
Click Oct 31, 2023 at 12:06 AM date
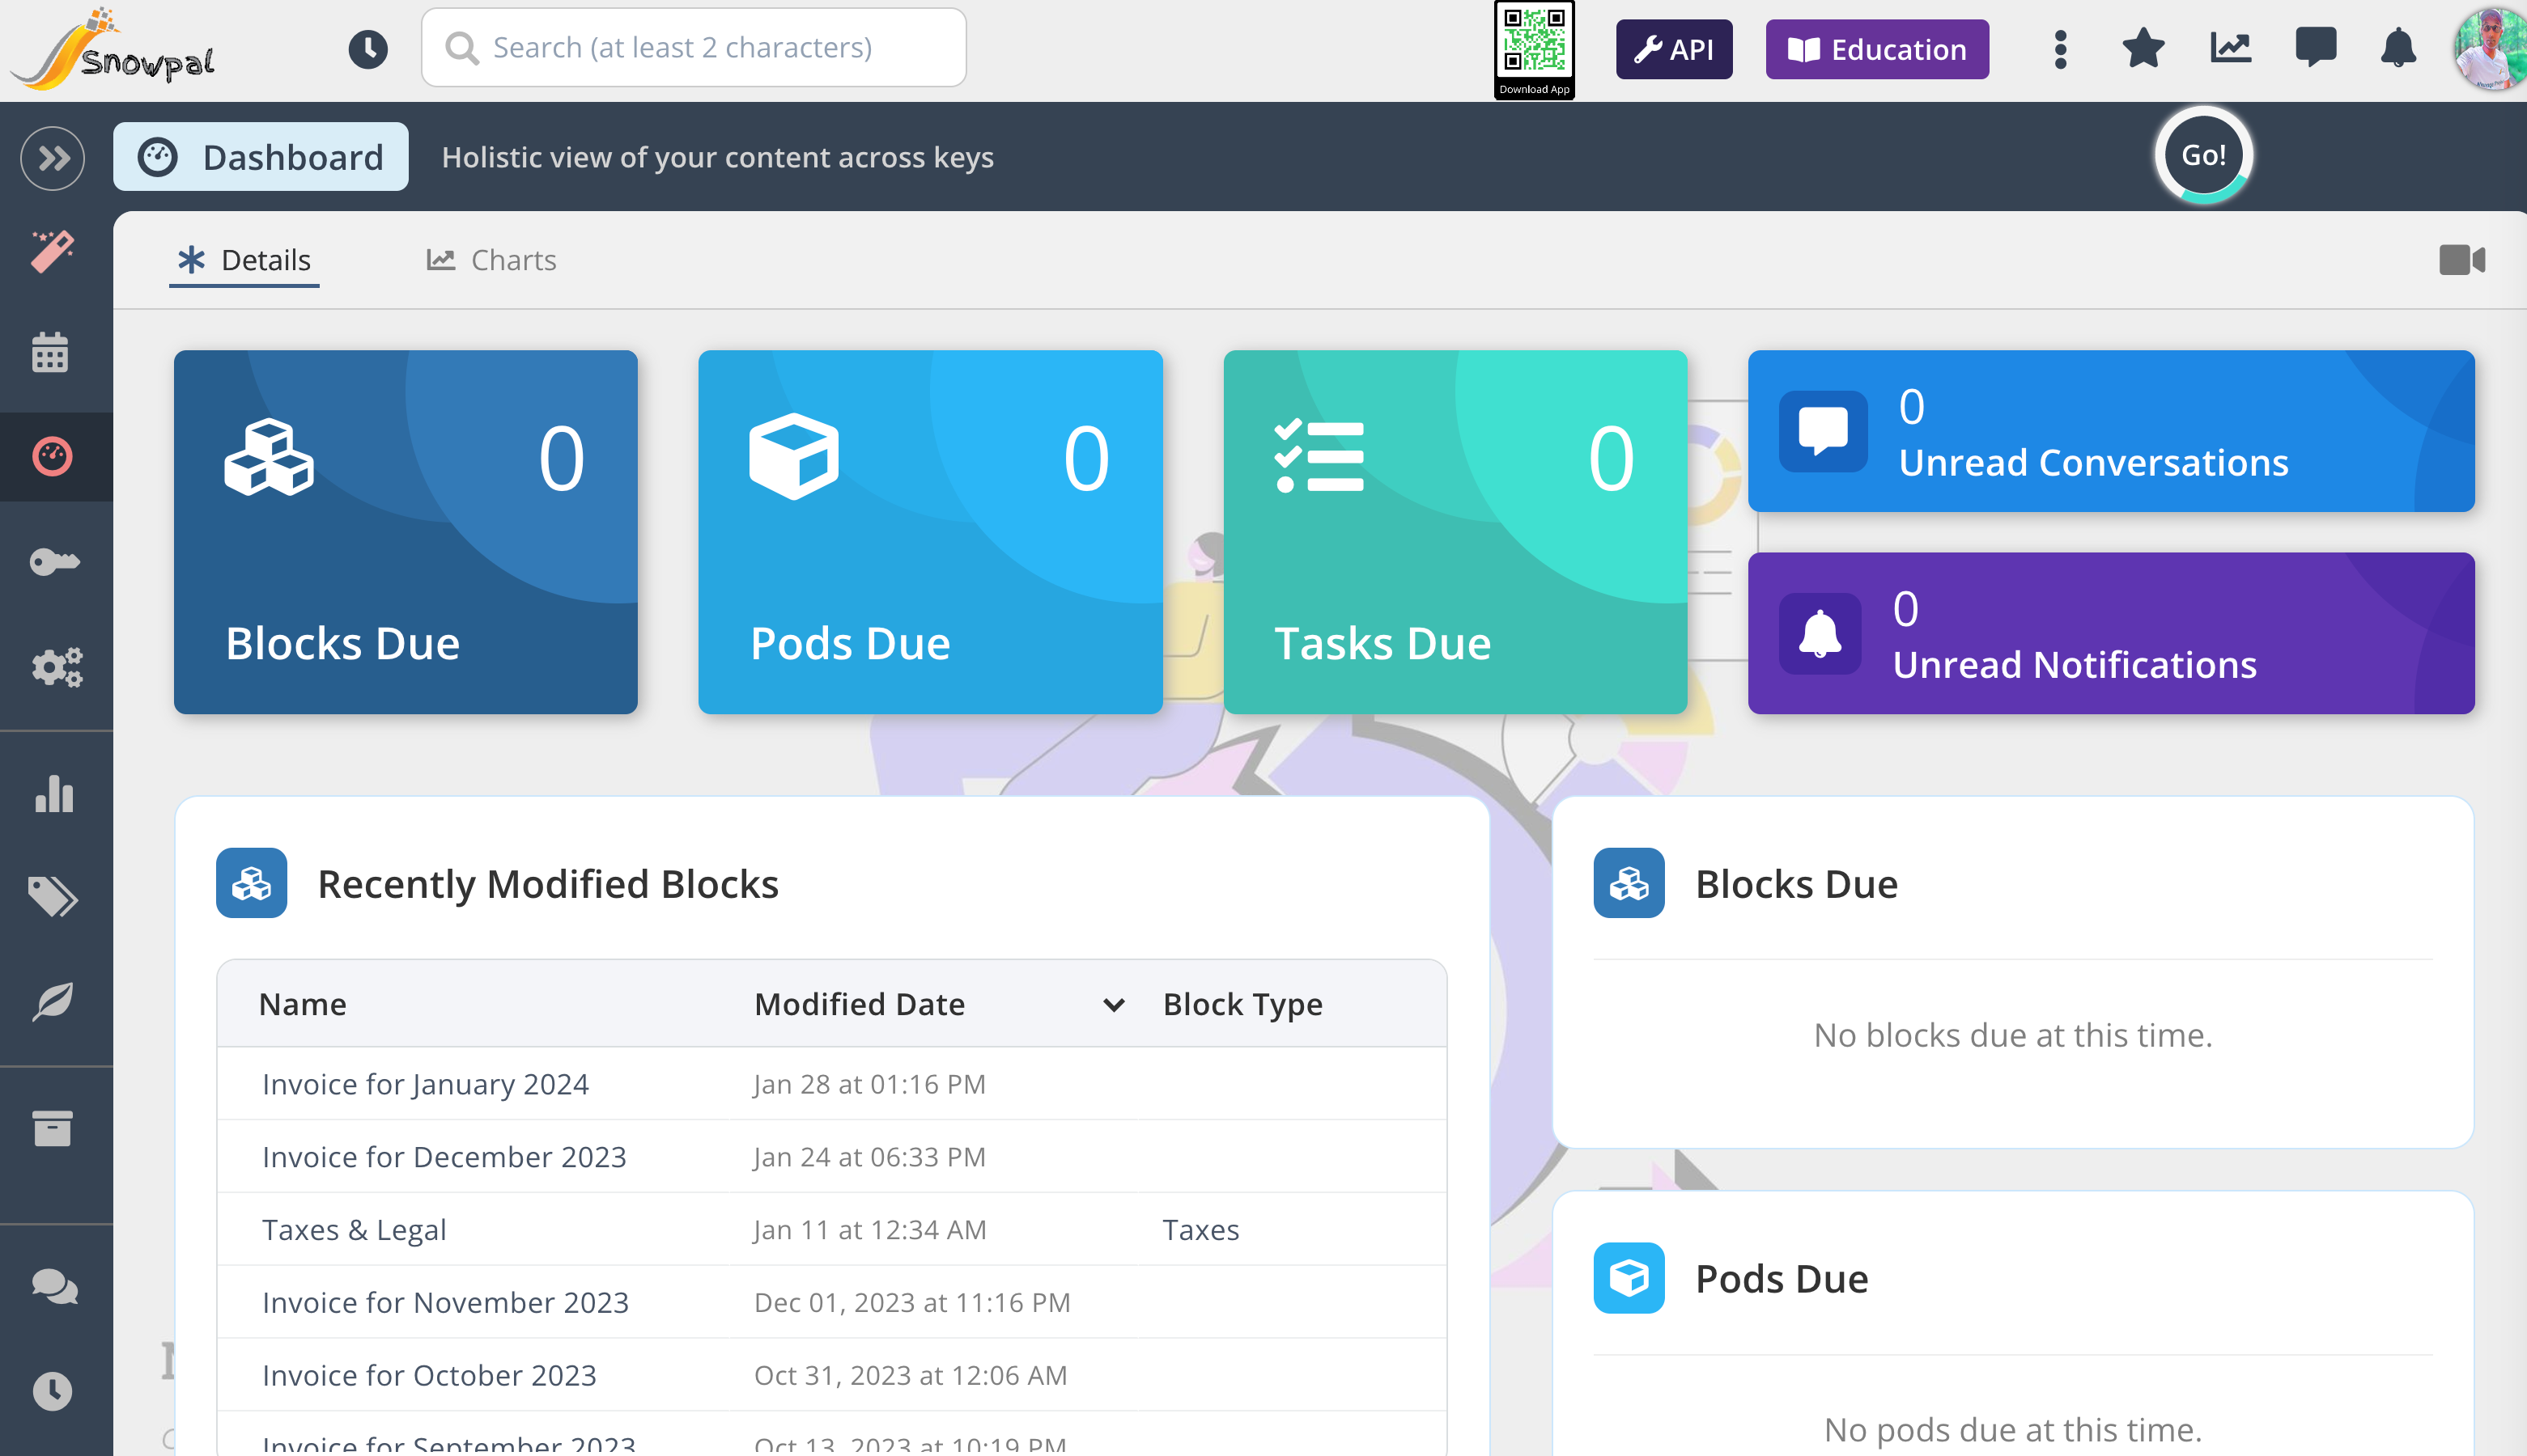(911, 1376)
